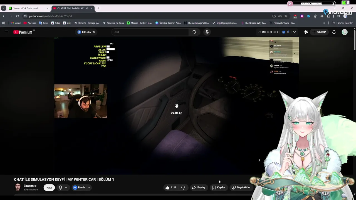This screenshot has height=200, width=356.
Task: Click the crossed-eye icon in the address bar
Action: tap(280, 16)
